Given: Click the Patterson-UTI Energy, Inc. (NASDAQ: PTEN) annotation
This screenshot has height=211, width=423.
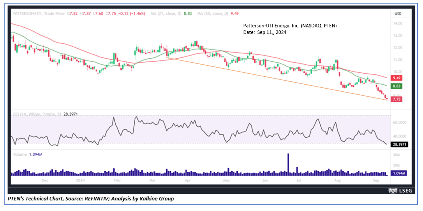Looking at the screenshot, I should (x=290, y=26).
